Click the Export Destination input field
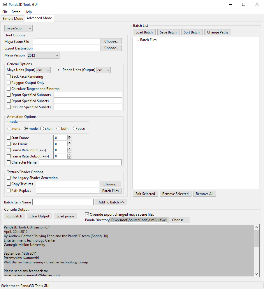Screen dimensions: 264x289 66,48
